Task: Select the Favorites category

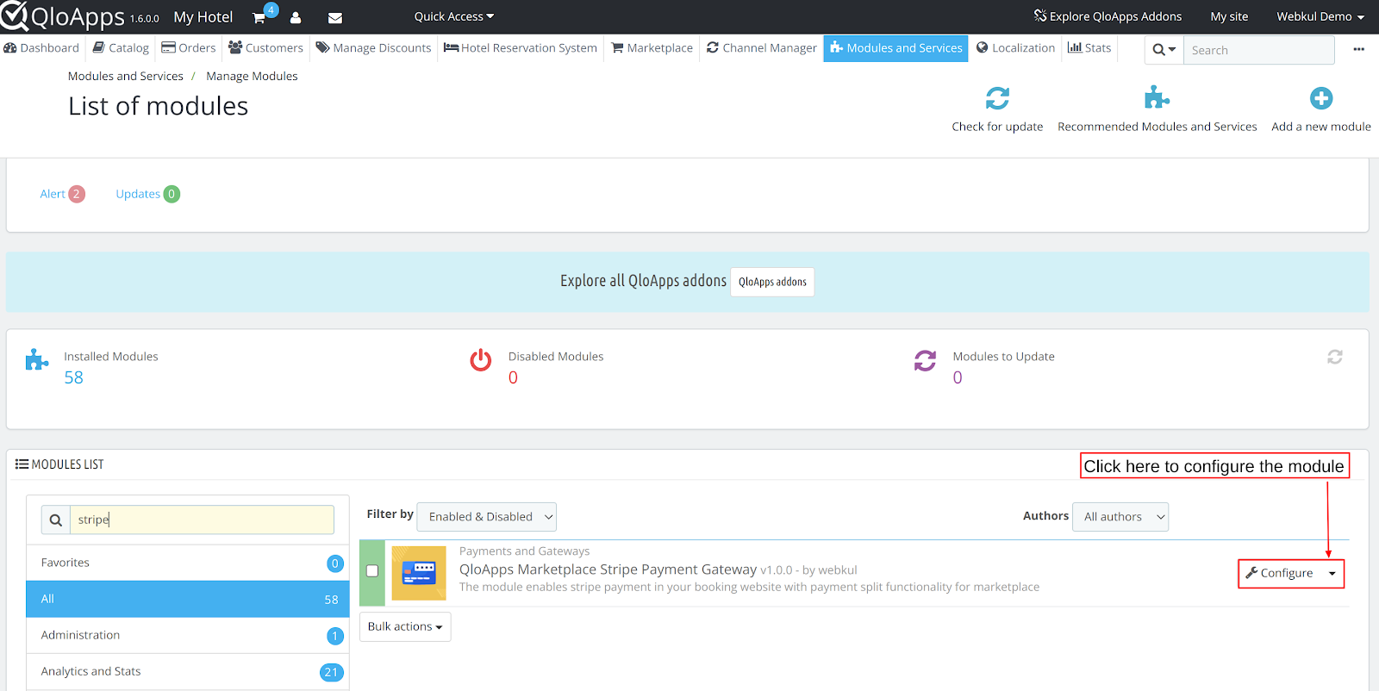Action: pos(188,563)
